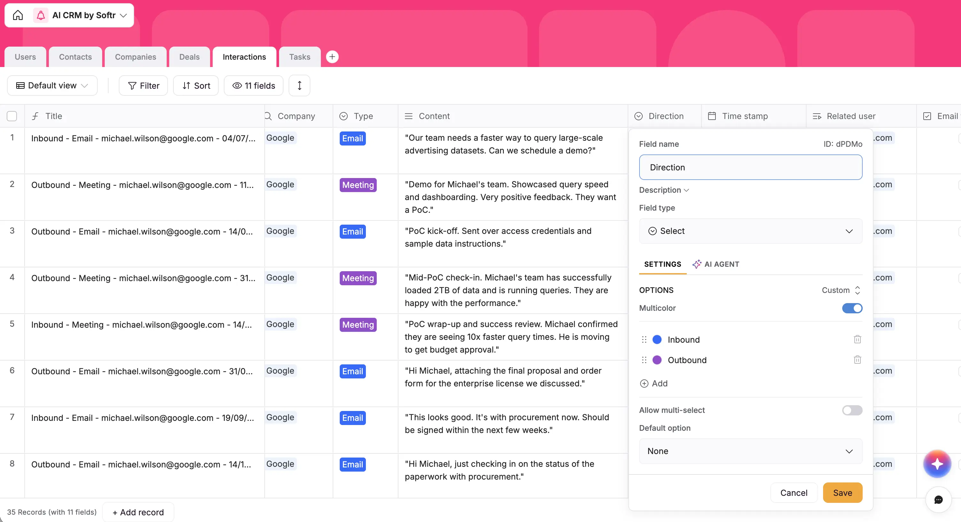This screenshot has height=522, width=961.
Task: Click the pink Softr assistant icon
Action: [937, 464]
